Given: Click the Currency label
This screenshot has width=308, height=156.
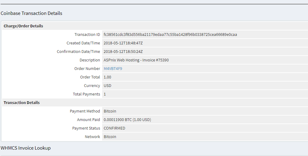Looking at the screenshot, I should [92, 86].
